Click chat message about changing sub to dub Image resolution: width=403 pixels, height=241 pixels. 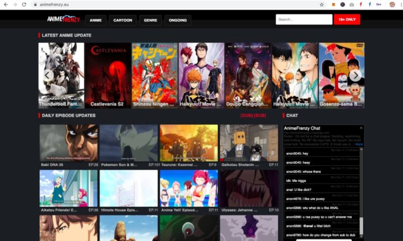(x=321, y=235)
